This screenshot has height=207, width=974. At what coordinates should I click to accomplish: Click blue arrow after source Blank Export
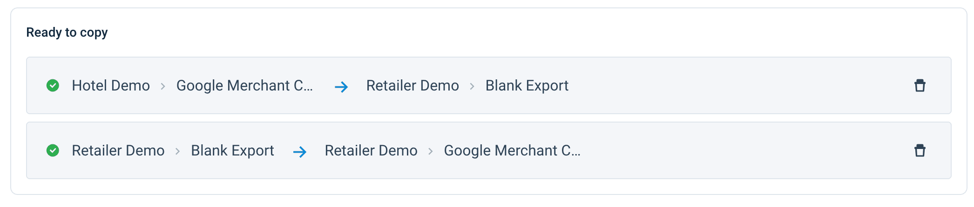pyautogui.click(x=300, y=152)
